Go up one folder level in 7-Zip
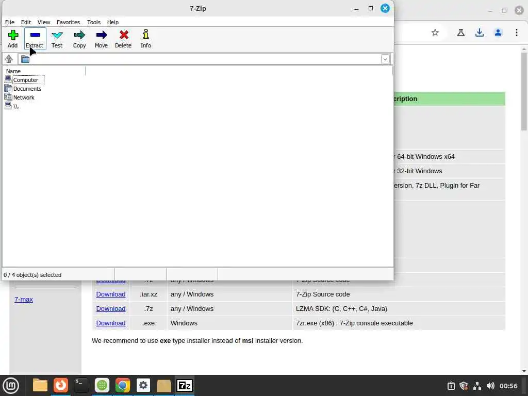 (9, 59)
